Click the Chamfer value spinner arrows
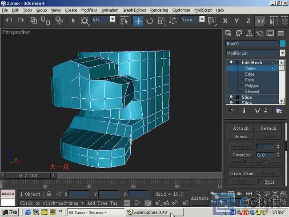 tap(278, 155)
